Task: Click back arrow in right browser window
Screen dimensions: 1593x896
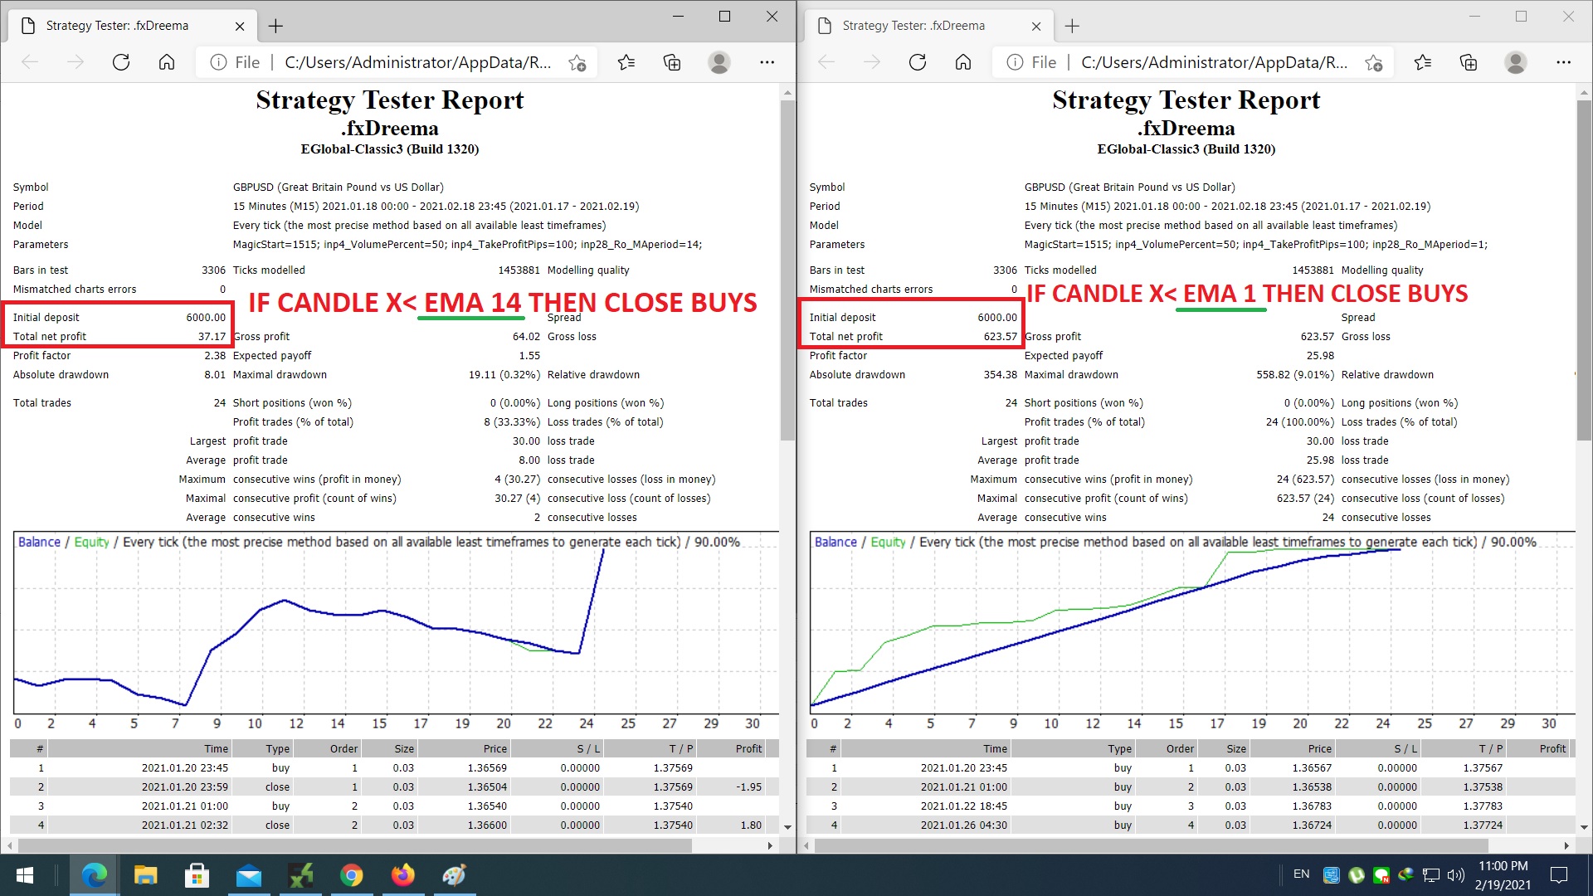Action: click(x=826, y=62)
